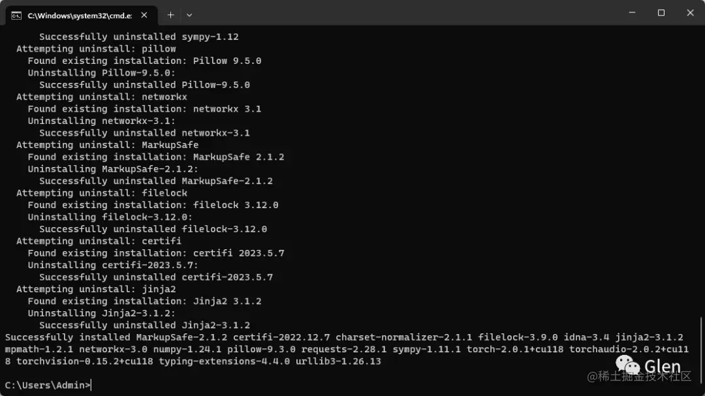Maximize the terminal window
Image resolution: width=705 pixels, height=396 pixels.
[x=661, y=12]
